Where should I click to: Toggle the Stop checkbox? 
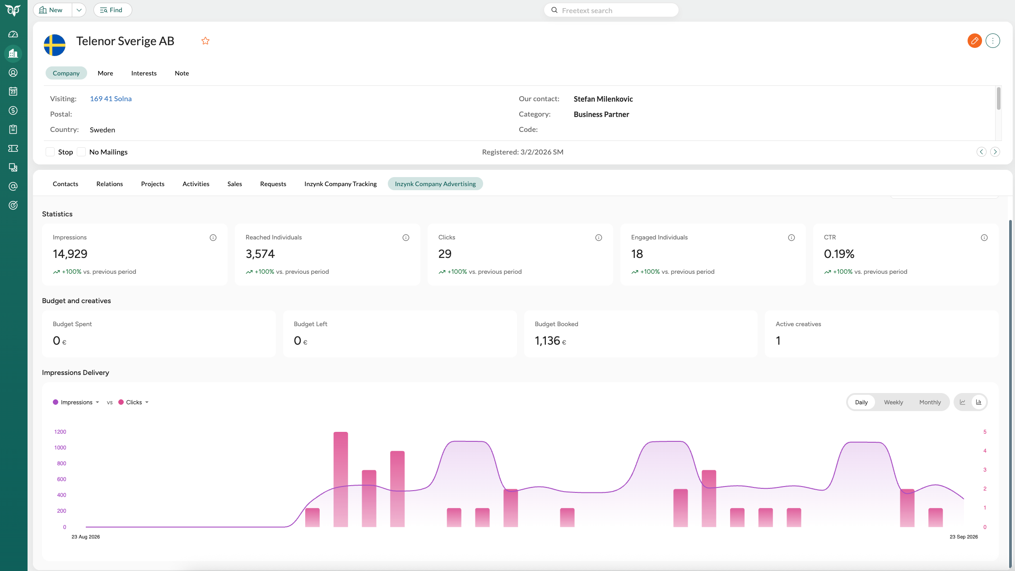(50, 152)
